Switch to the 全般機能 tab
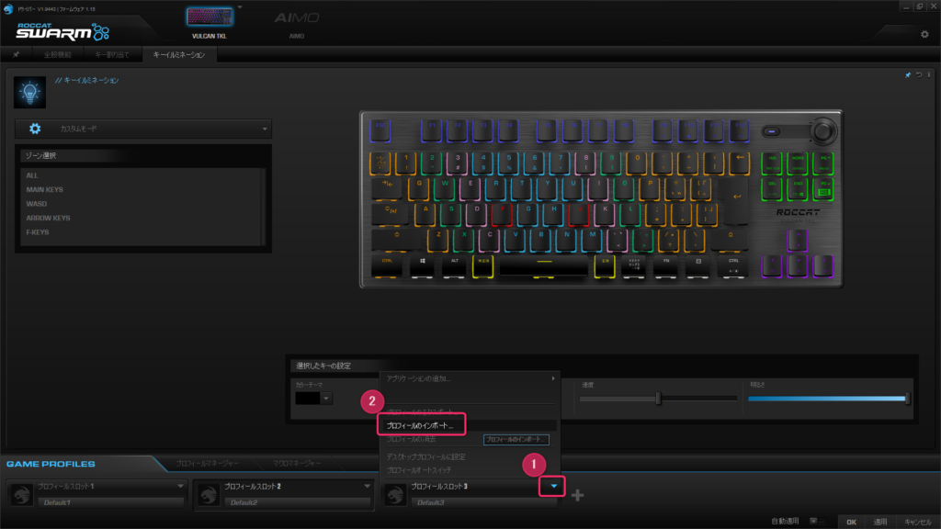Viewport: 941px width, 529px height. pos(57,54)
